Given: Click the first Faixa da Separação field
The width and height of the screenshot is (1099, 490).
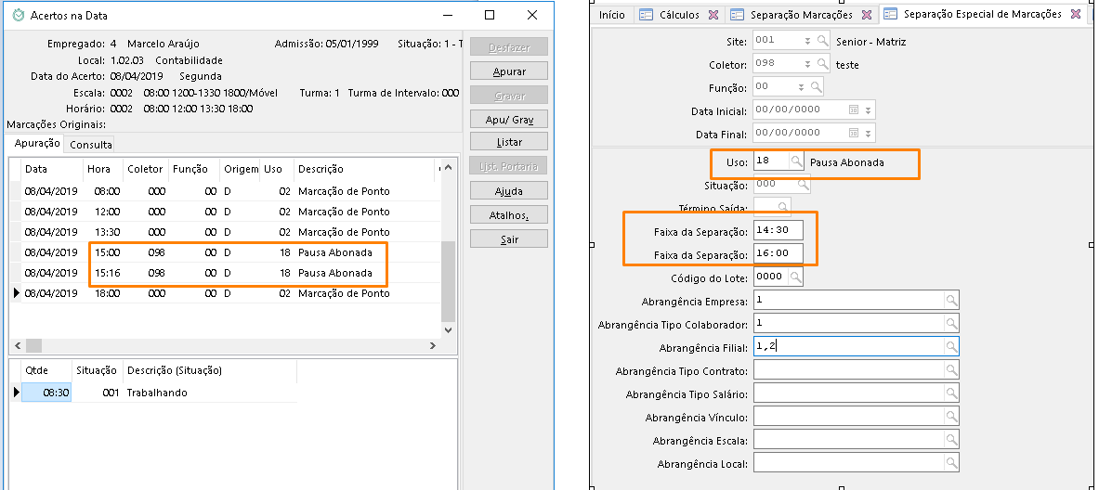Looking at the screenshot, I should click(778, 229).
